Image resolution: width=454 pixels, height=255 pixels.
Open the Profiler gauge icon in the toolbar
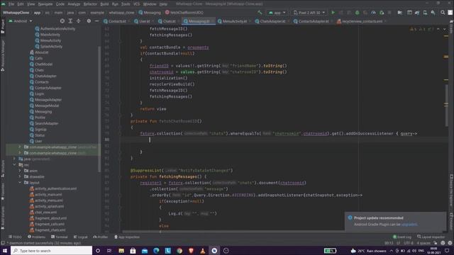[373, 13]
